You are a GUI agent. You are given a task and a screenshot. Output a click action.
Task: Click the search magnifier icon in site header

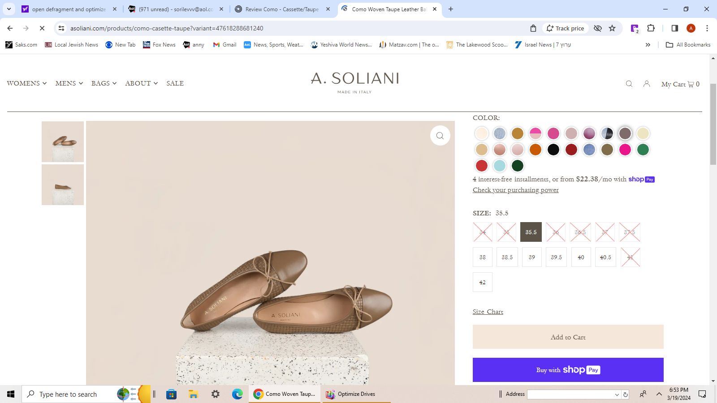tap(629, 84)
